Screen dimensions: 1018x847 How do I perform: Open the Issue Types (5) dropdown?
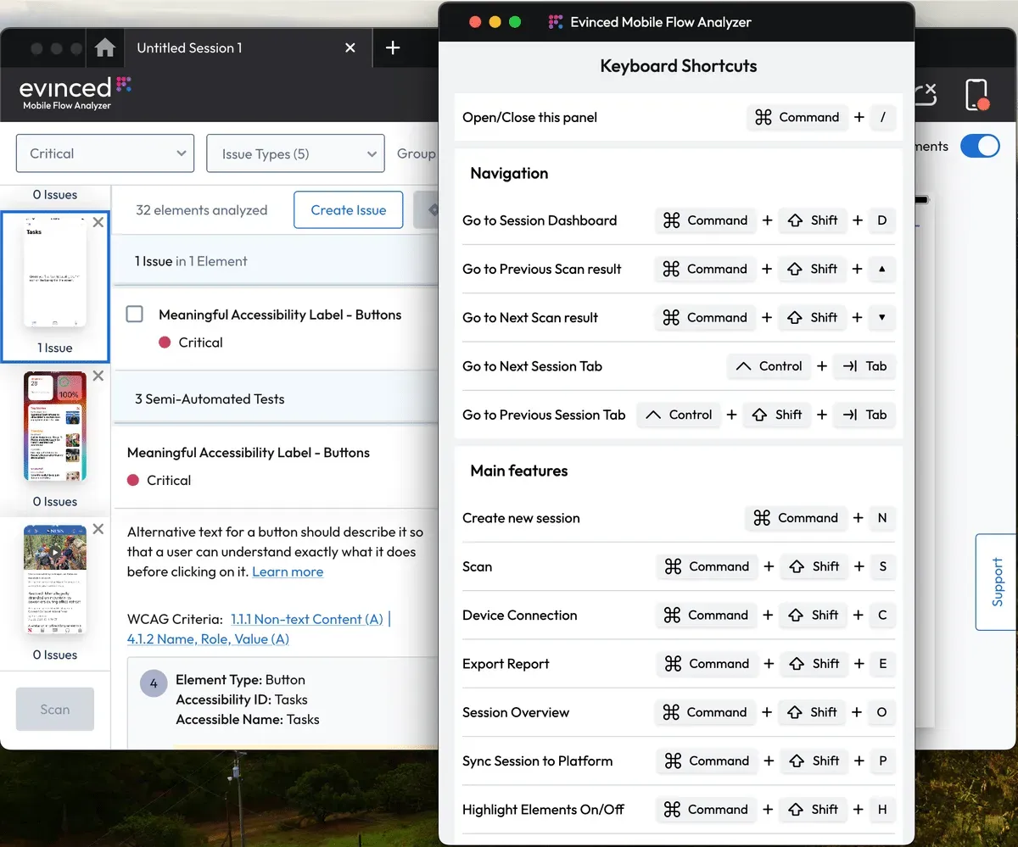(x=295, y=153)
